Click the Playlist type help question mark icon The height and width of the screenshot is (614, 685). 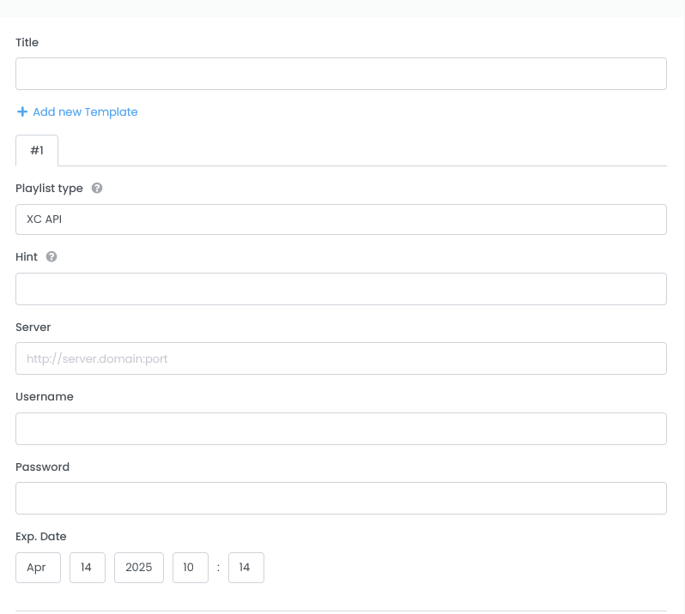[97, 188]
